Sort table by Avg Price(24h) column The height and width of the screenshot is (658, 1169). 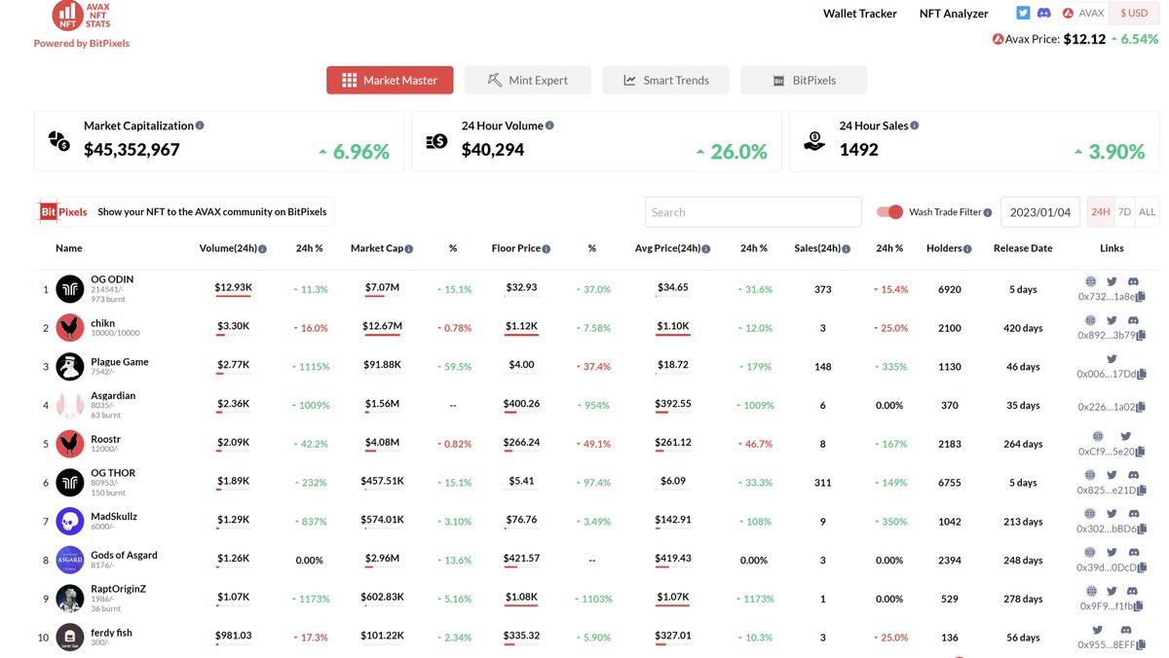[667, 248]
